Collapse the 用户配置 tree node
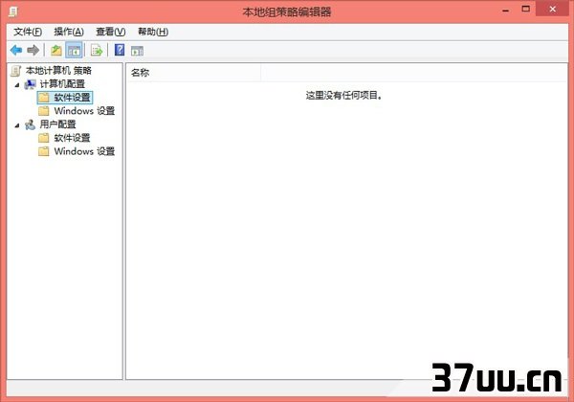This screenshot has height=402, width=574. point(17,125)
